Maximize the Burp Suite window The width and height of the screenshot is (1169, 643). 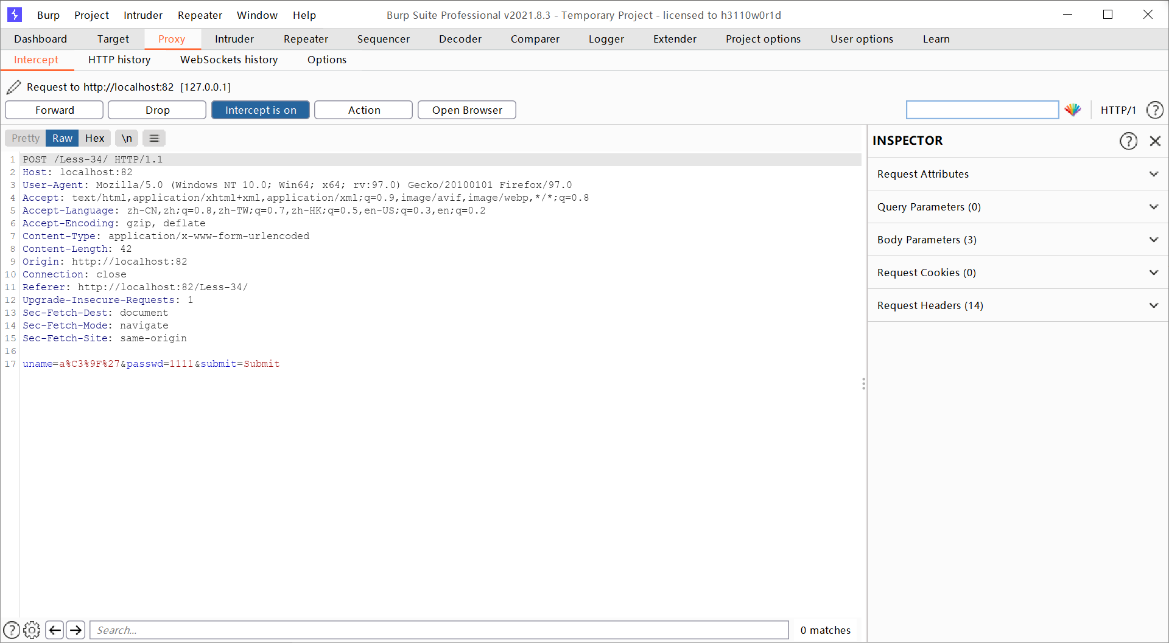tap(1108, 15)
